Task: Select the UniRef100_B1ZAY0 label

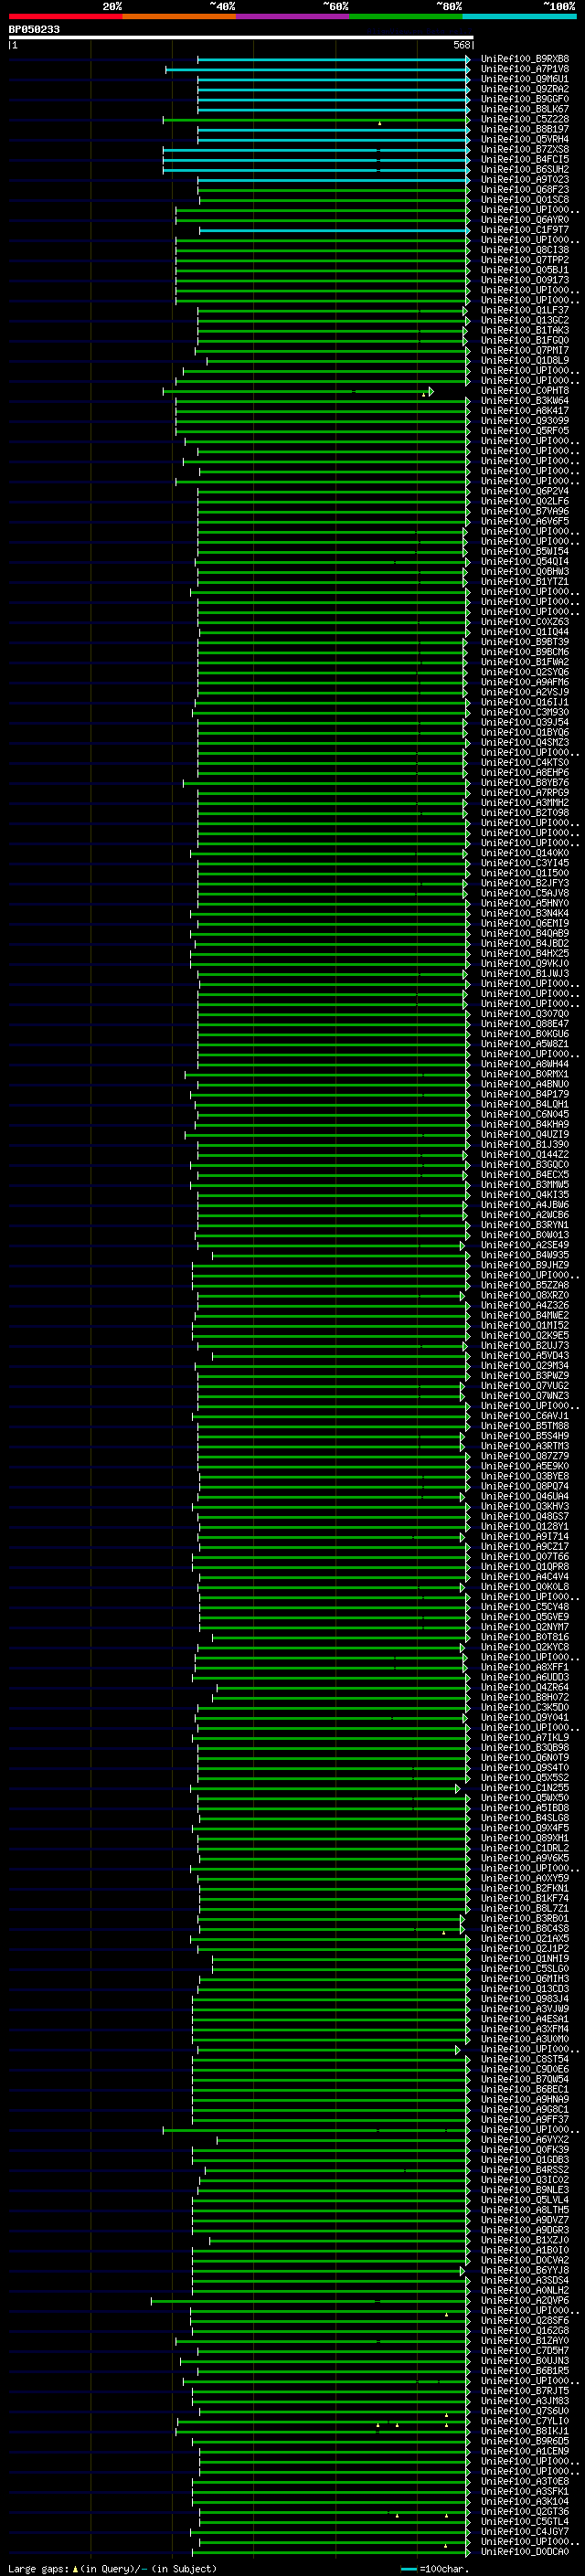Action: point(524,2340)
